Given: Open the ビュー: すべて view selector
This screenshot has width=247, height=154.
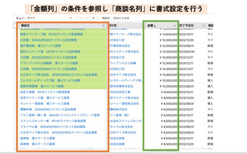Looking at the screenshot, I should pos(44,18).
